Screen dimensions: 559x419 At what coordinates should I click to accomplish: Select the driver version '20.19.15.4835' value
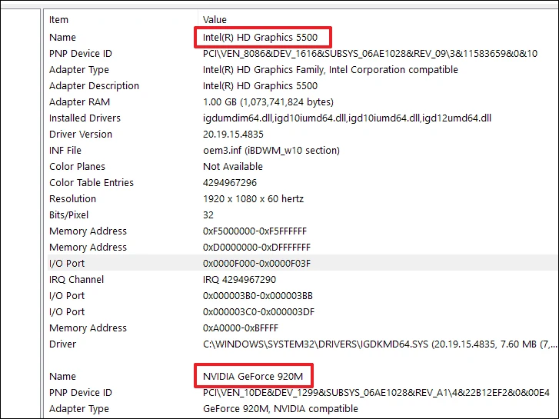point(233,135)
